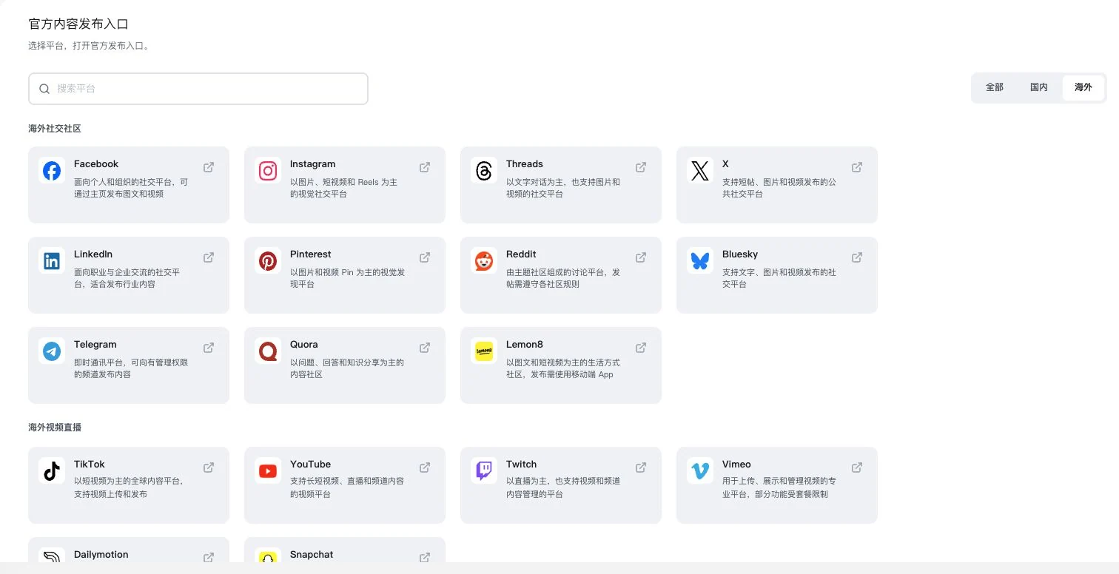The width and height of the screenshot is (1119, 574).
Task: Open YouTube via its external link icon
Action: tap(425, 467)
